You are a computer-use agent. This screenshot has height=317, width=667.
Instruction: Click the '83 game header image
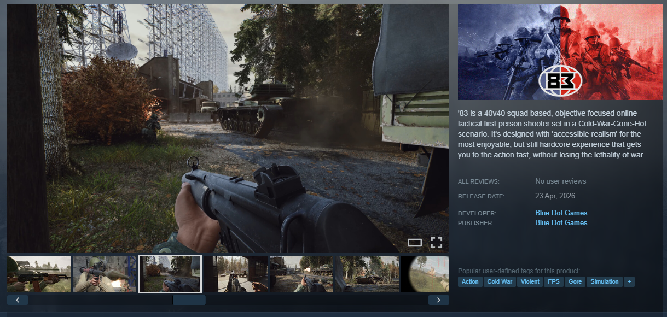(x=560, y=52)
